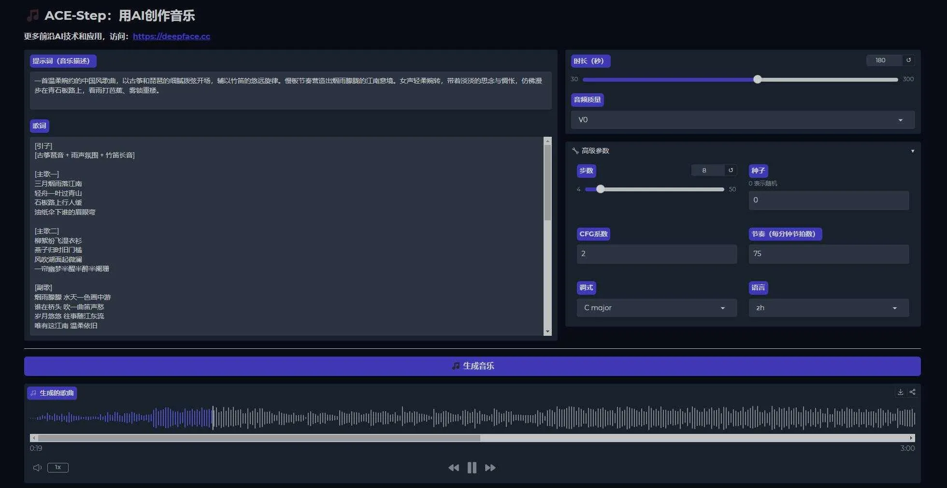Click the 生成的歌曲 label icon
Screen dimensions: 947x488
click(33, 393)
